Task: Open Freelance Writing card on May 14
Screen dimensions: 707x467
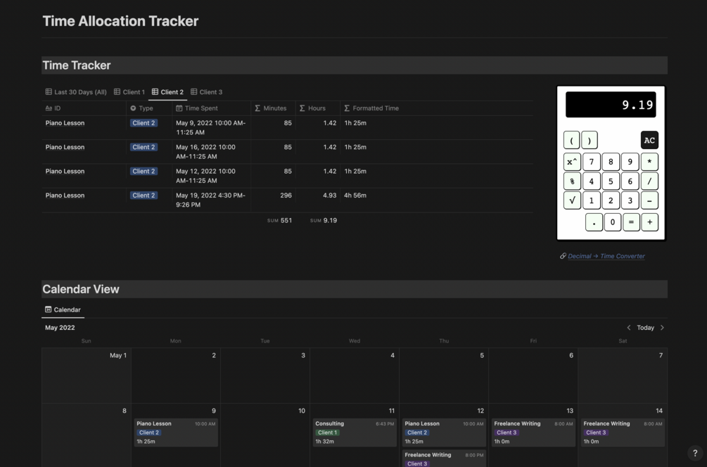Action: (623, 433)
